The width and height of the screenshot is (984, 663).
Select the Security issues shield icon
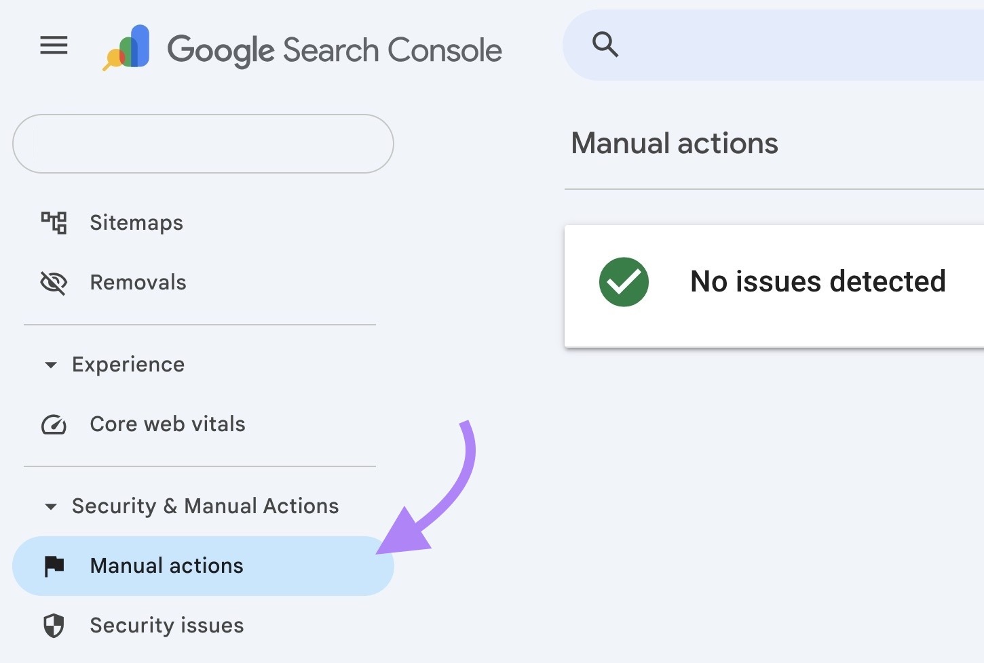[54, 626]
